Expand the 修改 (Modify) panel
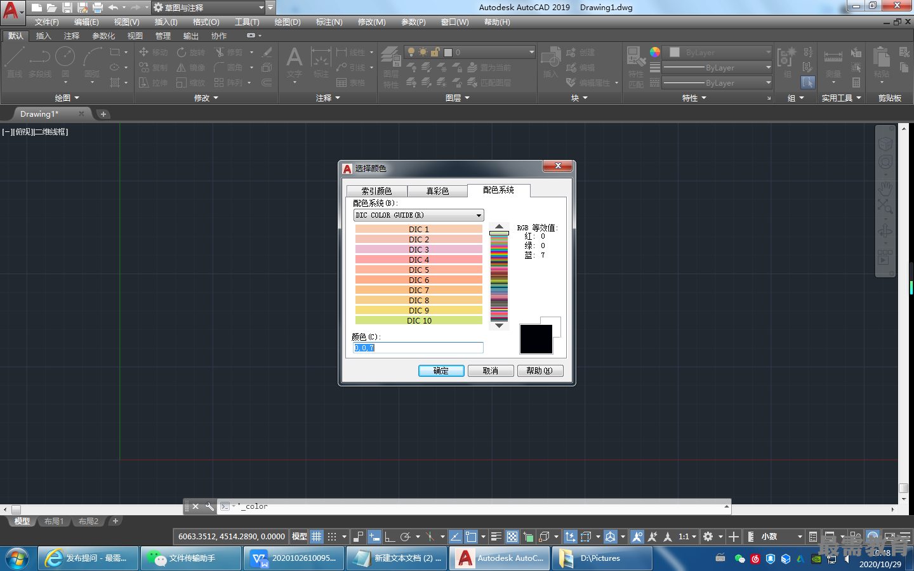The height and width of the screenshot is (571, 914). tap(206, 98)
